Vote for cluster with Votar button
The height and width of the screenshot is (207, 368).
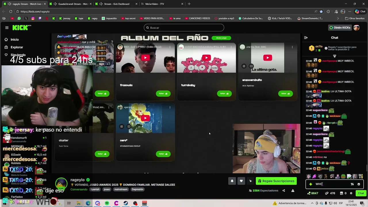pyautogui.click(x=102, y=154)
